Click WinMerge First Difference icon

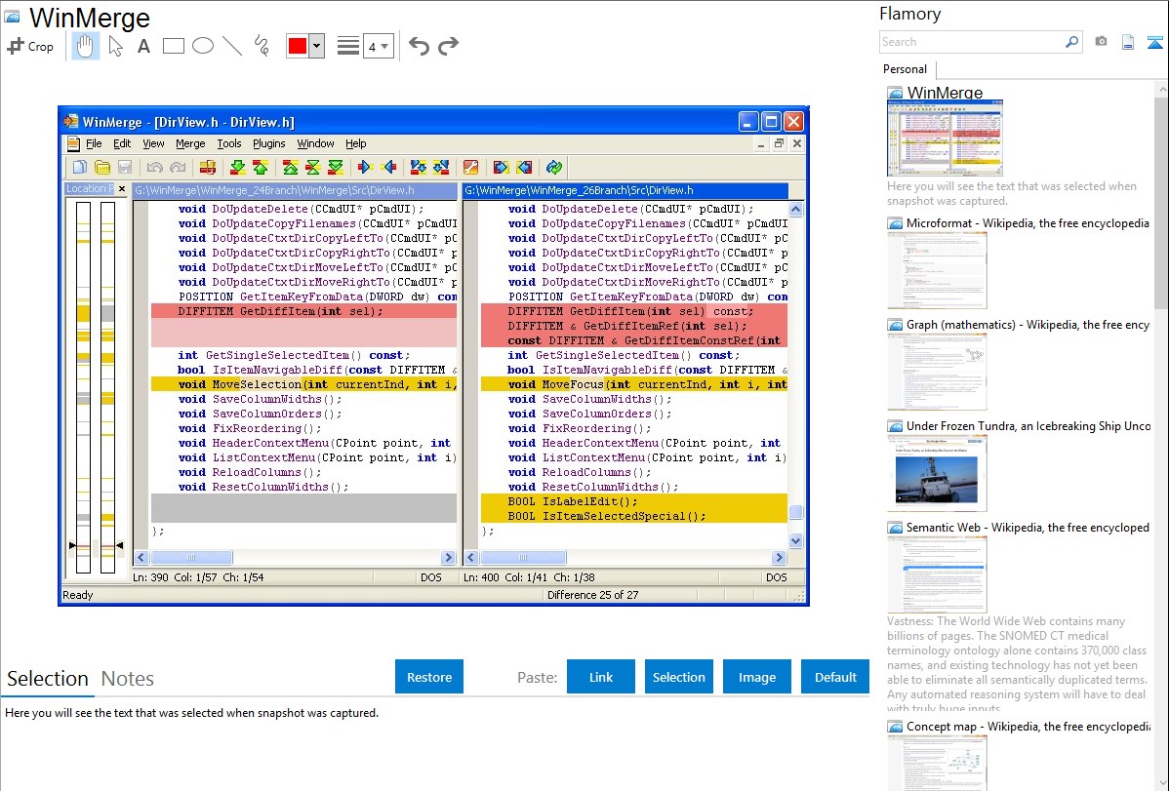click(291, 168)
